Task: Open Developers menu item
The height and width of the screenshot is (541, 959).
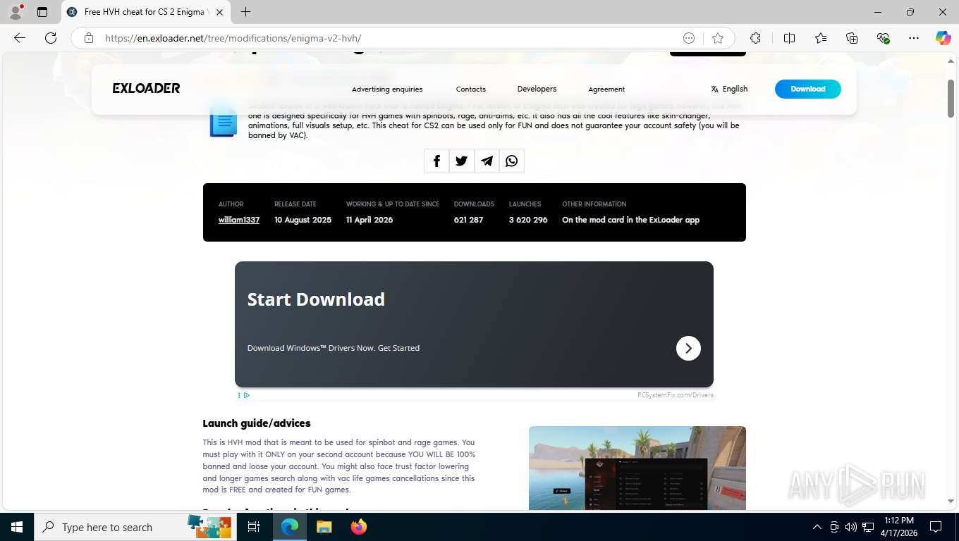Action: [537, 89]
